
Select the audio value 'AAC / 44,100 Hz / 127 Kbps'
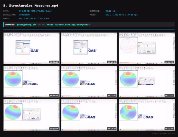[x=34, y=18]
